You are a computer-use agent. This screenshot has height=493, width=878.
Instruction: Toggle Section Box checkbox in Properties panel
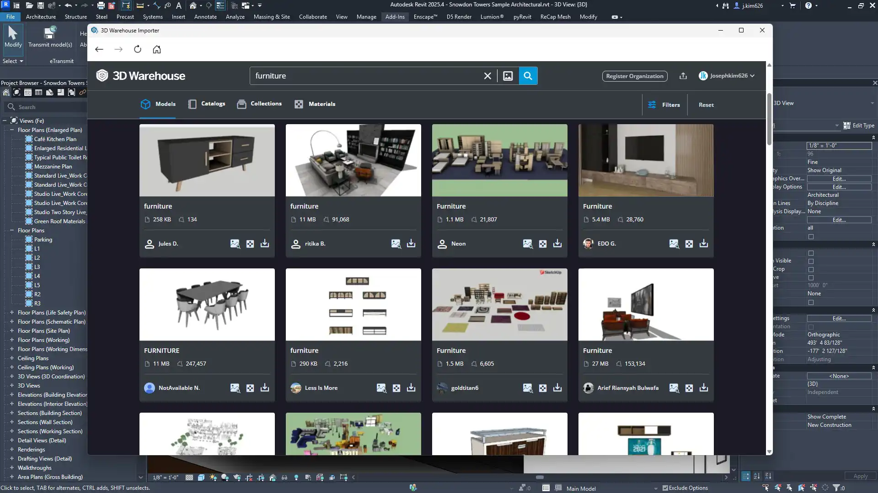pos(811,302)
